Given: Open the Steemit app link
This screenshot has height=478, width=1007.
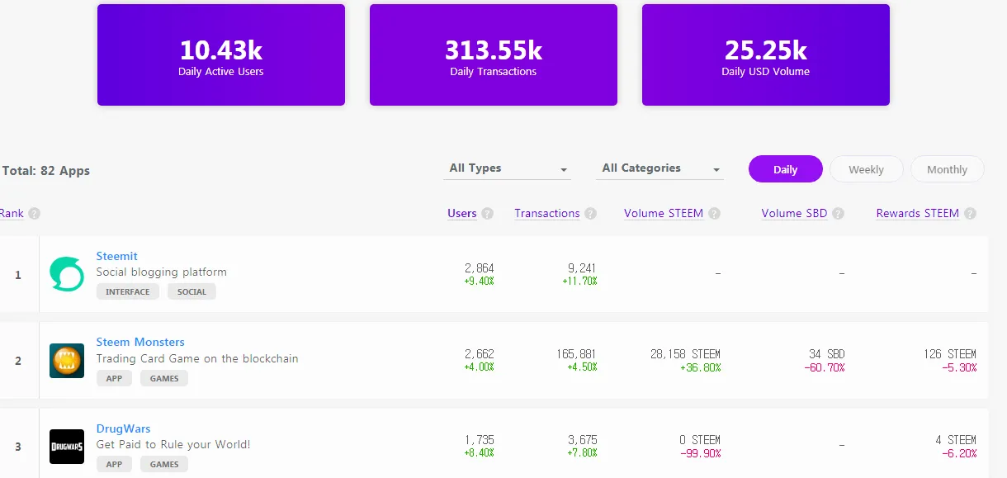Looking at the screenshot, I should tap(116, 256).
